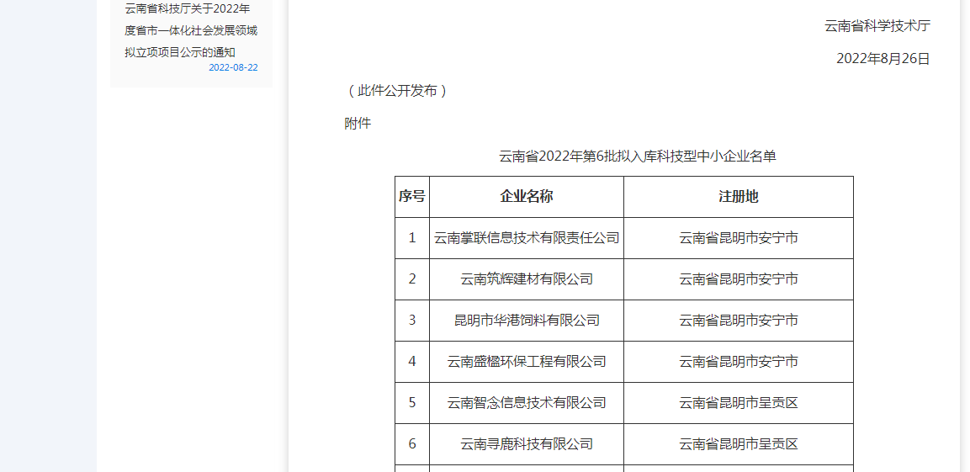The image size is (970, 472).
Task: Click the text （此件公开发布）
Action: coord(396,91)
